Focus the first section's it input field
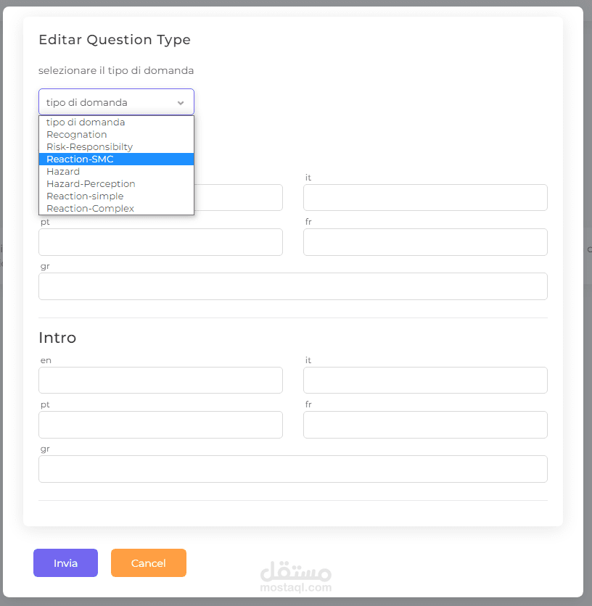 pyautogui.click(x=425, y=198)
